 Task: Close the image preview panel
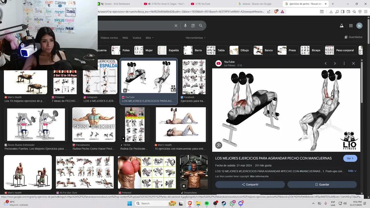click(x=353, y=63)
